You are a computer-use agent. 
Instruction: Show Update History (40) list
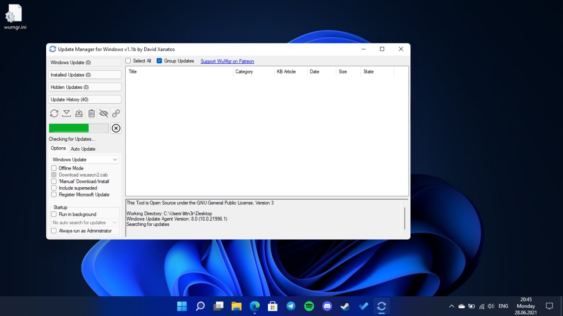click(84, 99)
